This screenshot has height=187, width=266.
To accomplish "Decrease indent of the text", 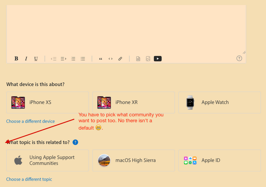I will point(54,59).
